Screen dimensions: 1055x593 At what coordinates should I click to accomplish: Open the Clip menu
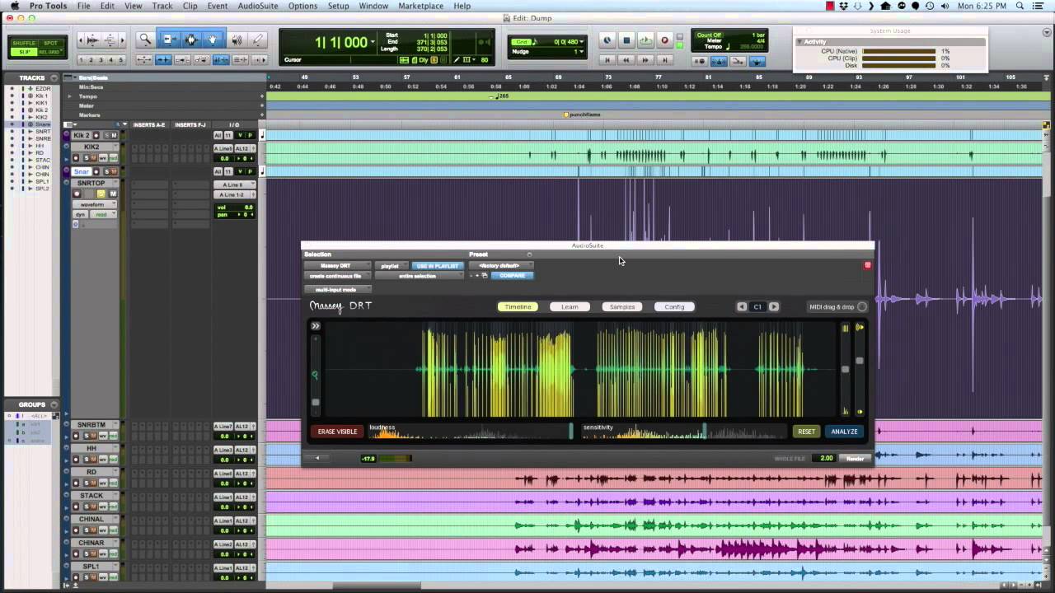click(x=190, y=6)
